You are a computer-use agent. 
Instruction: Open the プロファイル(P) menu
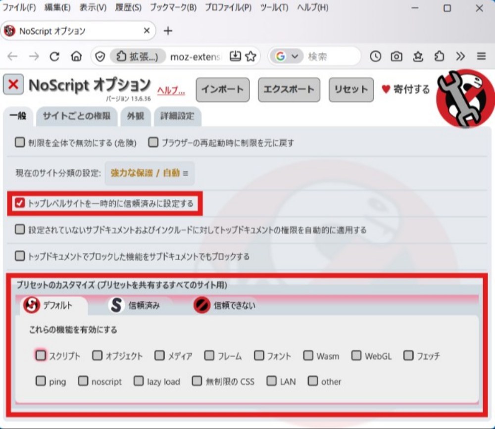click(x=228, y=7)
